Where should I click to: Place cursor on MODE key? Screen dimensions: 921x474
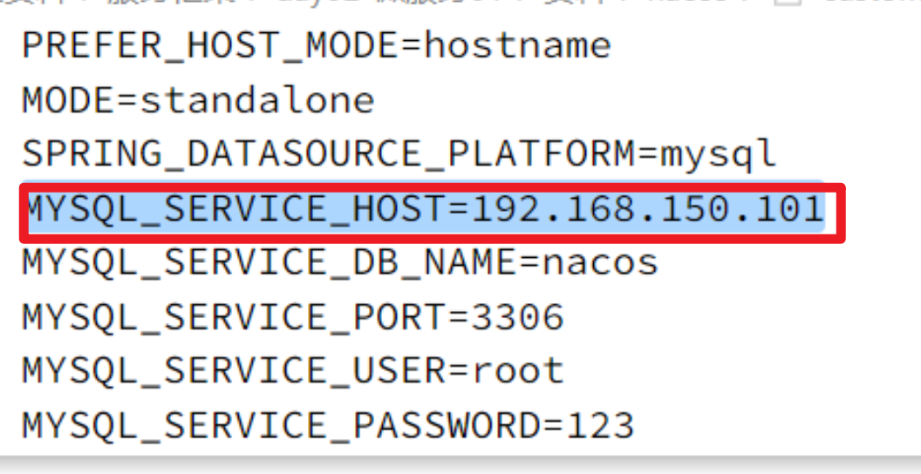pos(69,100)
